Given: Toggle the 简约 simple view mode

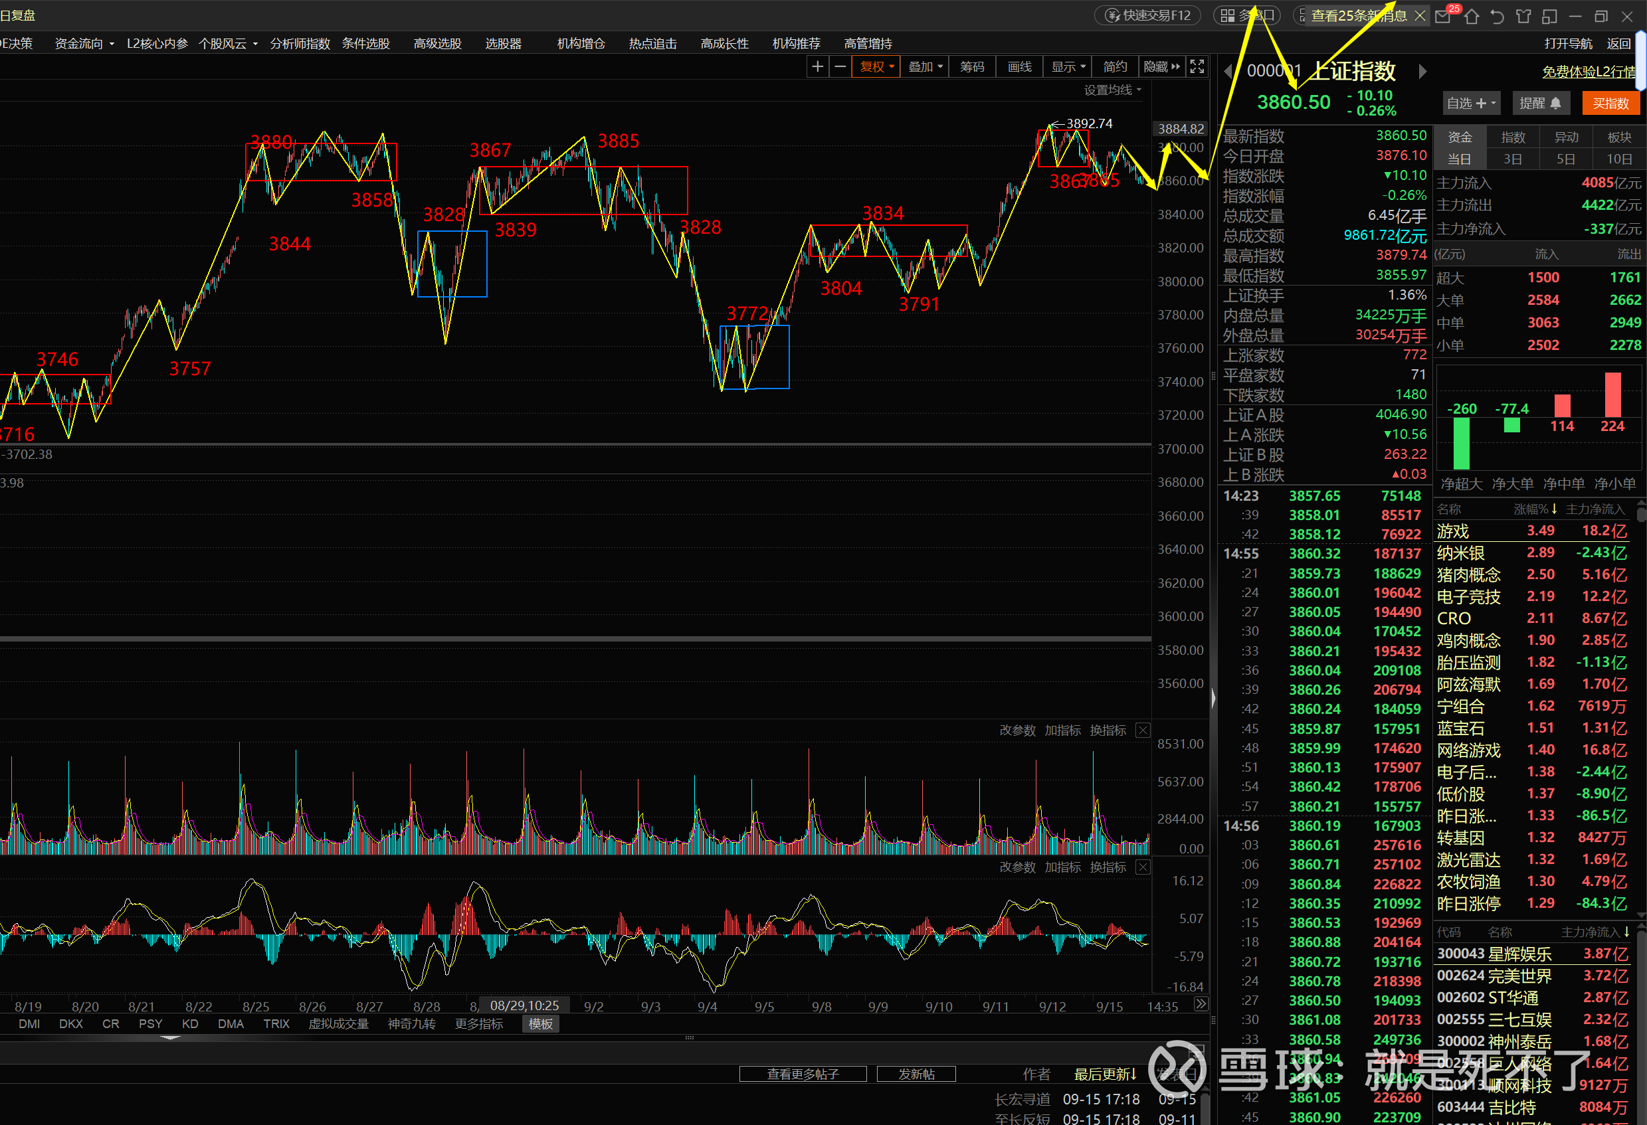Looking at the screenshot, I should pos(1115,66).
